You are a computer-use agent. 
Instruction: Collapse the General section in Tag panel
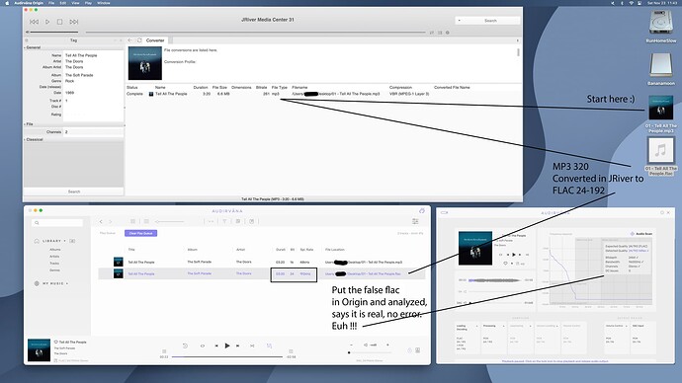pyautogui.click(x=33, y=47)
